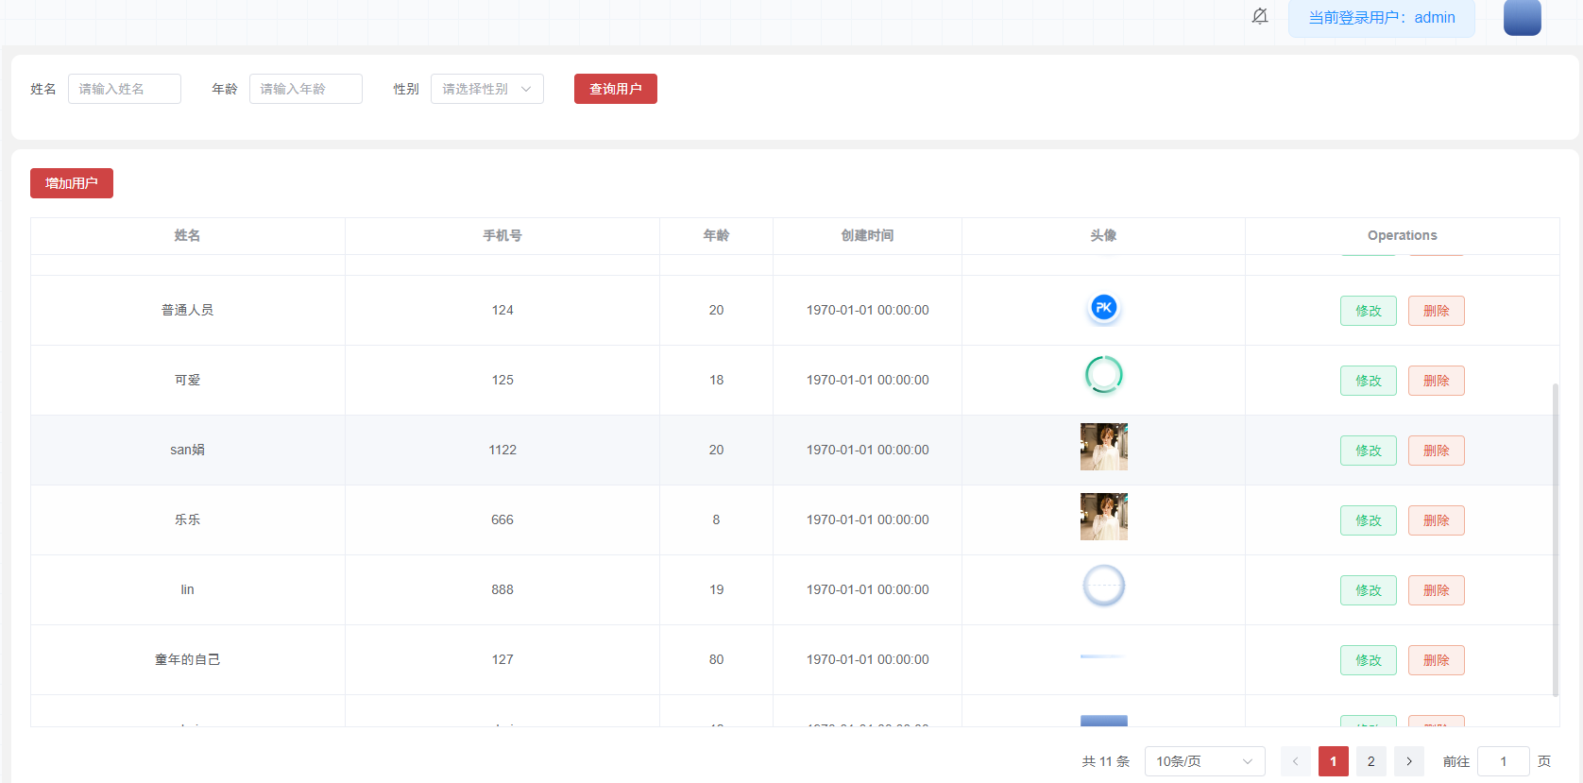
Task: Click phone number 666
Action: tap(502, 520)
